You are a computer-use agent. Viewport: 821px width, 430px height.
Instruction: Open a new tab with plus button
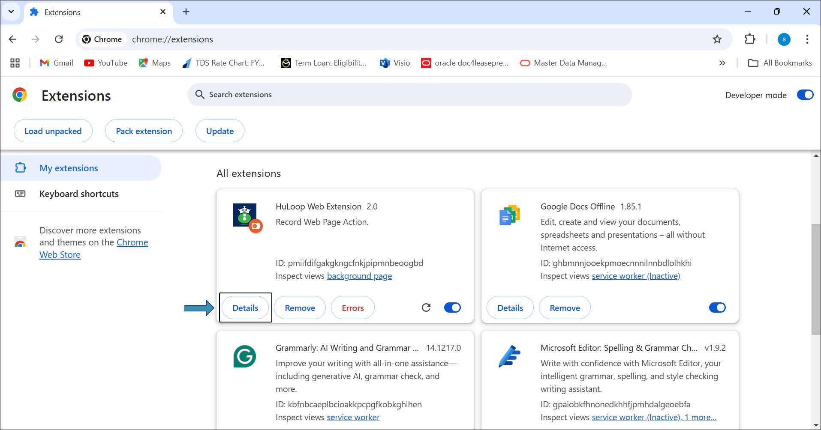click(186, 12)
